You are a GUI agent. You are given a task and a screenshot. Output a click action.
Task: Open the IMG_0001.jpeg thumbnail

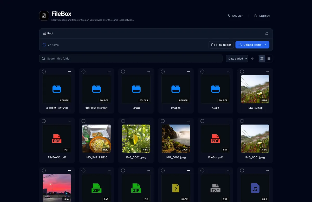(255, 139)
